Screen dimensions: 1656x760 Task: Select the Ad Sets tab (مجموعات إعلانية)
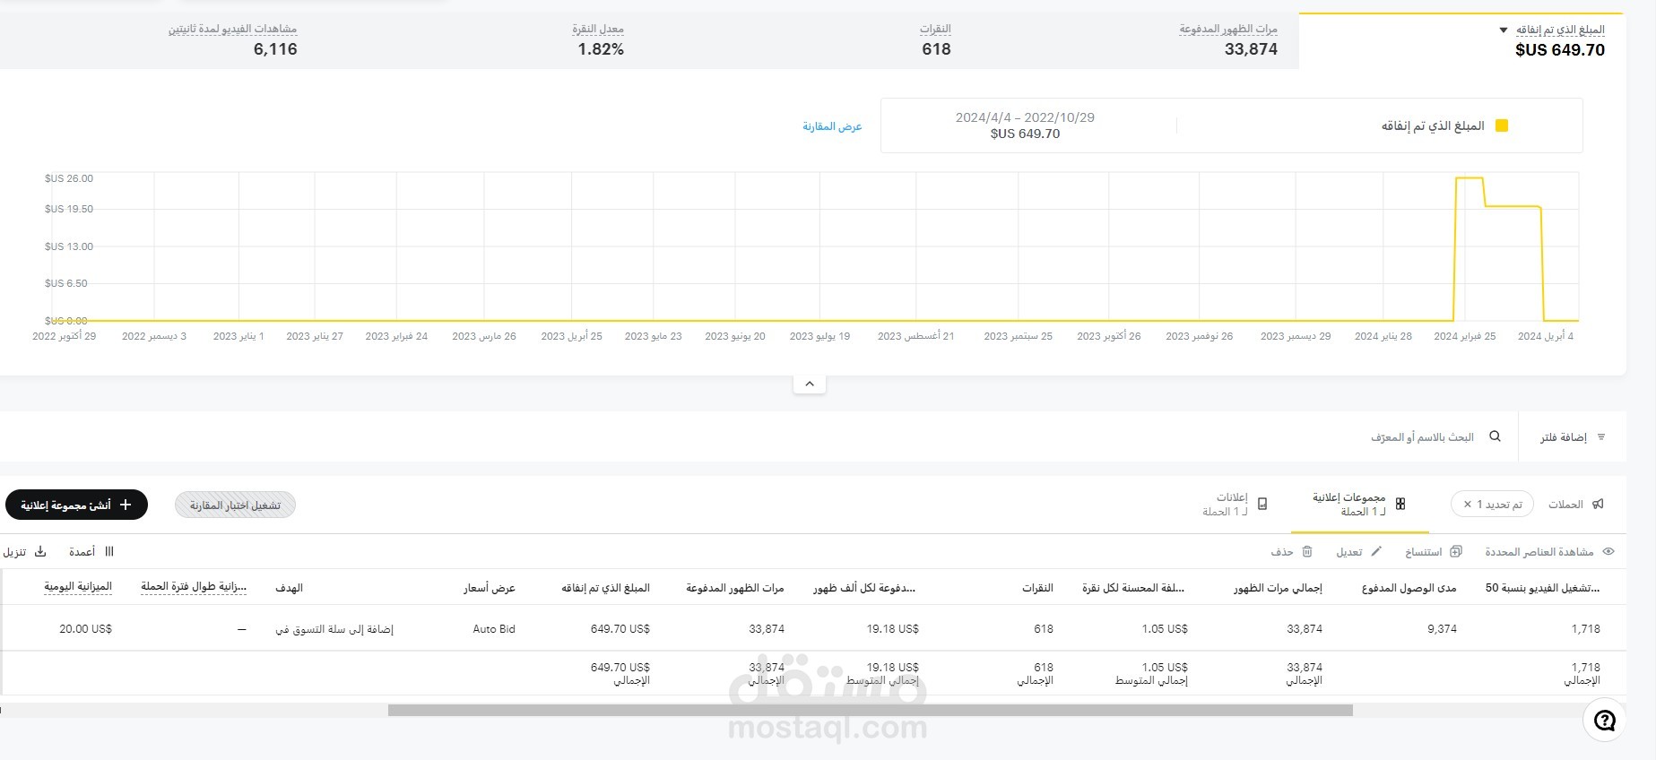click(x=1358, y=505)
